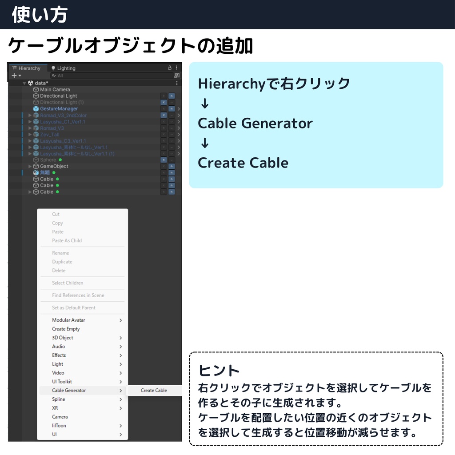Click the lock icon in Hierarchy header
The image size is (455, 455).
169,68
